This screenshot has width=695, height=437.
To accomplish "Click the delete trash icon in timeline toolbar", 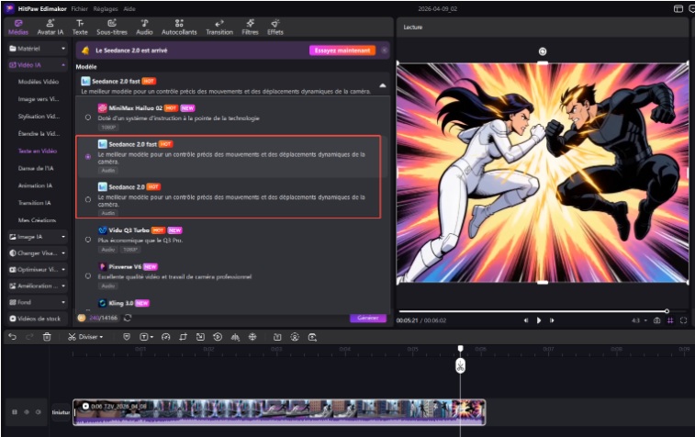I will pos(47,337).
